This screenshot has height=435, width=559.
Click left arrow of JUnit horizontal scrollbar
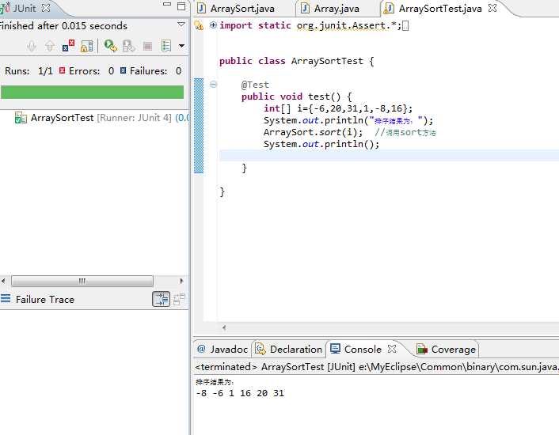[x=4, y=281]
